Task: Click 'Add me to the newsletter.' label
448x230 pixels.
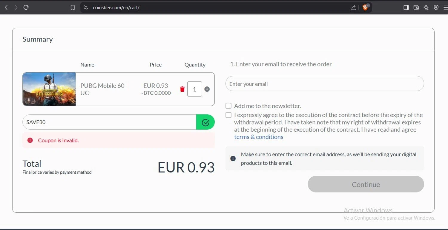Action: point(268,106)
